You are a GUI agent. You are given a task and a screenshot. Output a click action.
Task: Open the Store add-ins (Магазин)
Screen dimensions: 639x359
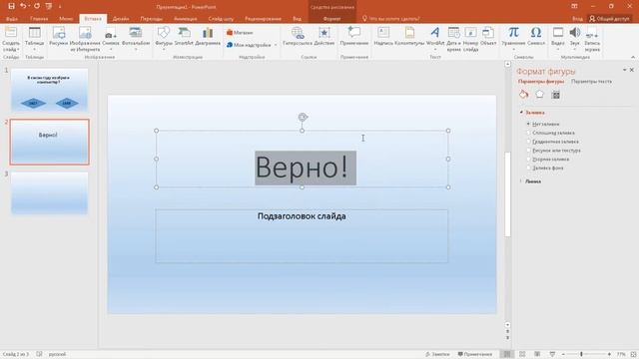pos(240,33)
